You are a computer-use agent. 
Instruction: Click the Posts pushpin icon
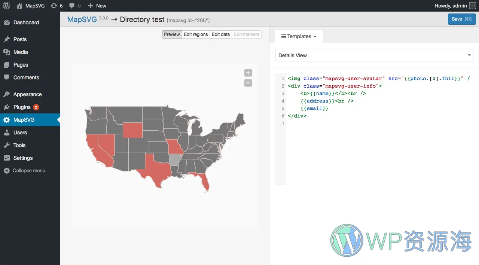(x=7, y=39)
